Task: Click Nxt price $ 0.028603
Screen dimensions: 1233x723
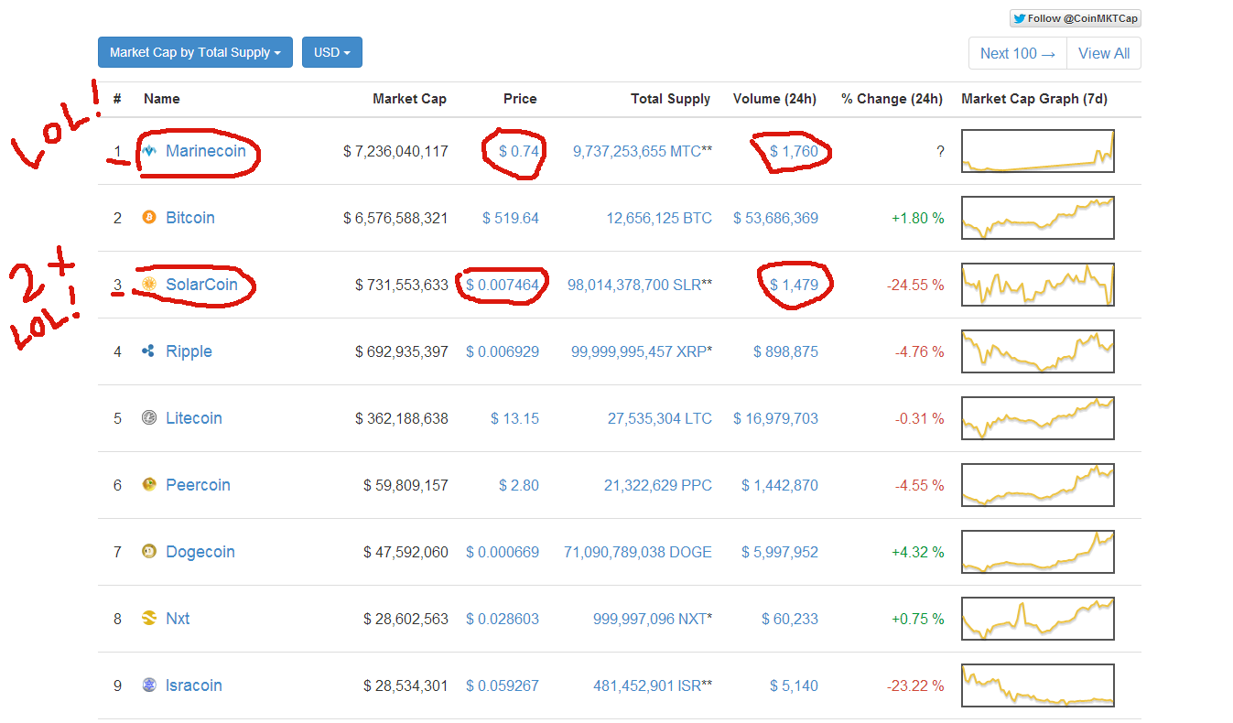Action: (503, 619)
